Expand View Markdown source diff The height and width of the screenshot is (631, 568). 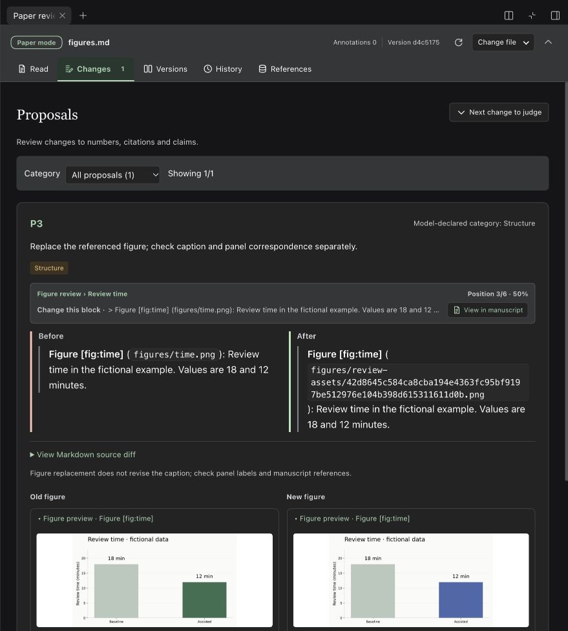[x=83, y=454]
